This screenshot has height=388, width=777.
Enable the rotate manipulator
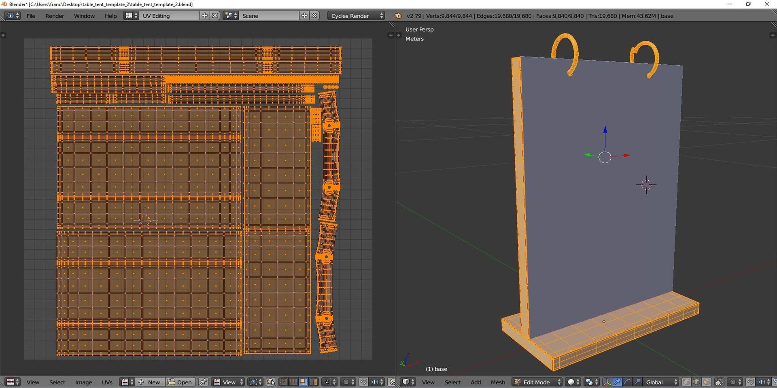pyautogui.click(x=627, y=382)
